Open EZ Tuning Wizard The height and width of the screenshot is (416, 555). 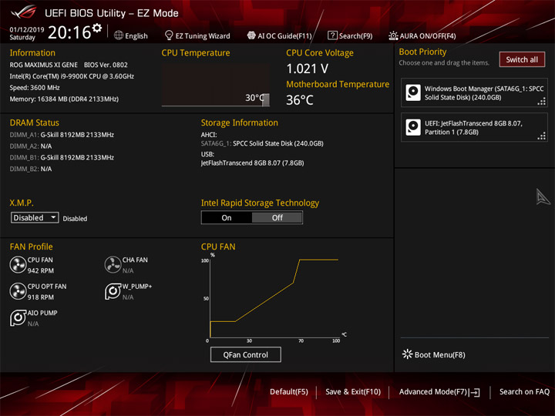[197, 35]
